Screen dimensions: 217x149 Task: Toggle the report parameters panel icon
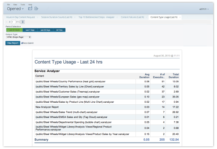[23, 22]
